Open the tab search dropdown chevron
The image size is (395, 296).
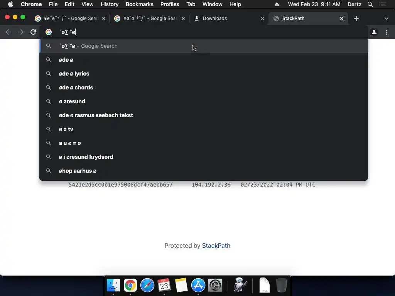pyautogui.click(x=386, y=18)
